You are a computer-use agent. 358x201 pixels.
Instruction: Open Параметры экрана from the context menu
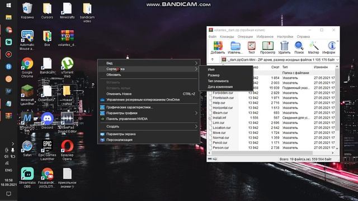149,134
